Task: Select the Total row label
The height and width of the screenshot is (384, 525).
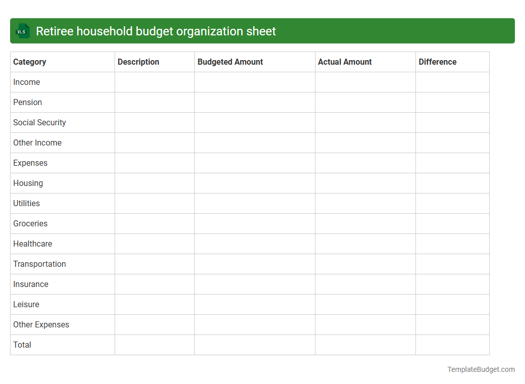Action: point(22,345)
